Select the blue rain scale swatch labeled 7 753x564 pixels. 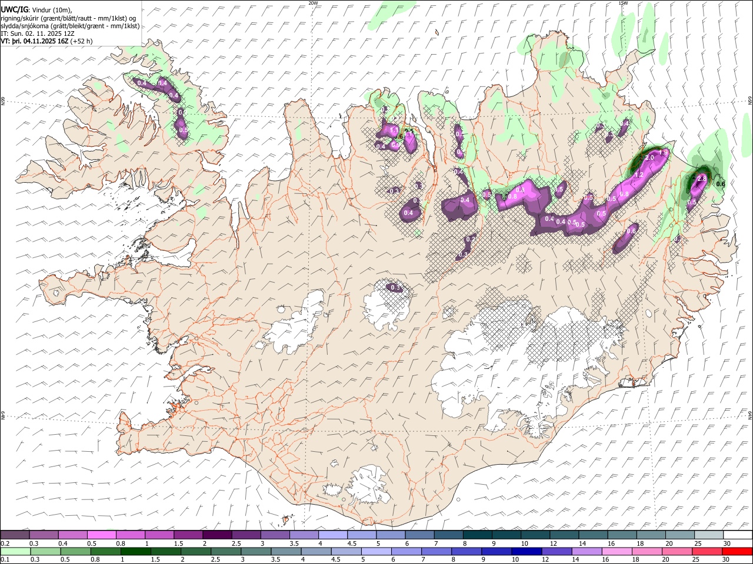437,551
